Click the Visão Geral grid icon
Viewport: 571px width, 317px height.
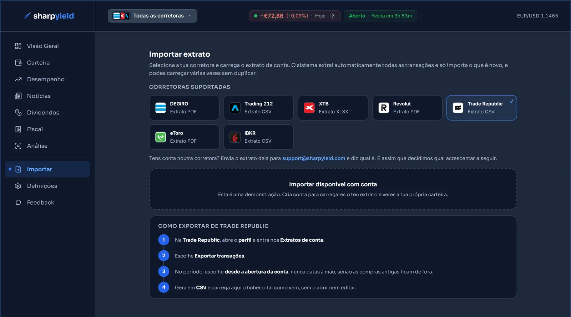point(18,46)
